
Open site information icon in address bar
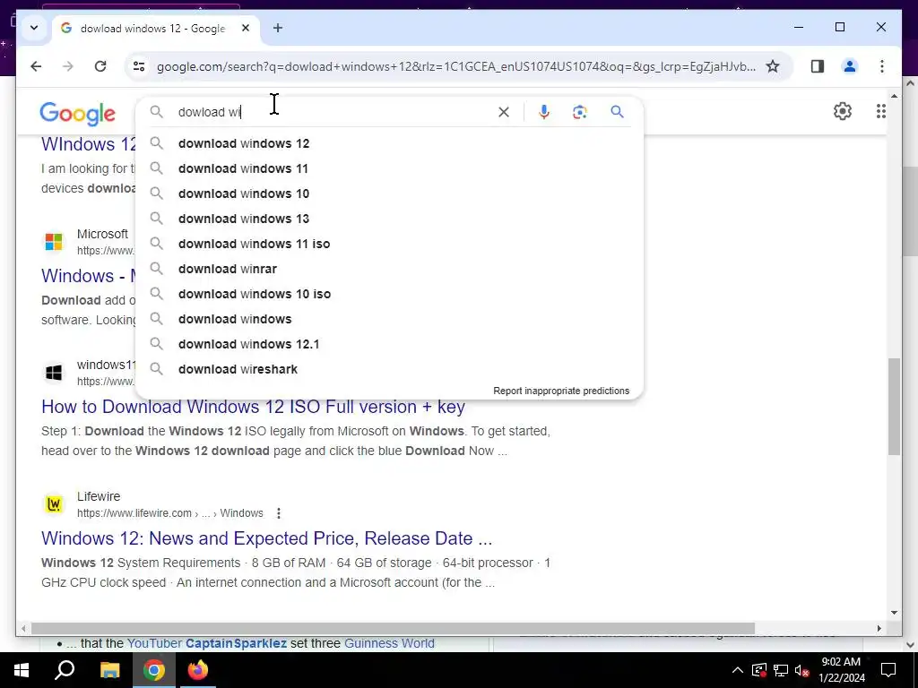139,66
